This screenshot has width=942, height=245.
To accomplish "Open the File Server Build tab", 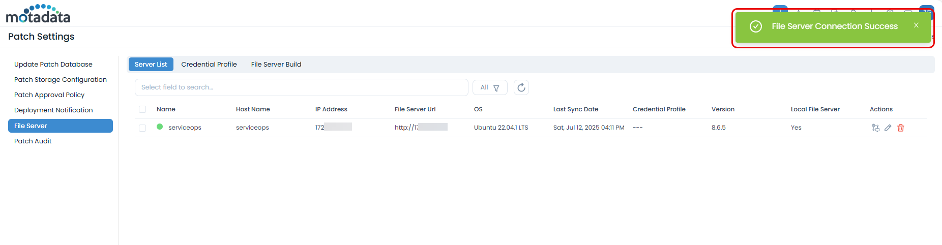I will [276, 65].
